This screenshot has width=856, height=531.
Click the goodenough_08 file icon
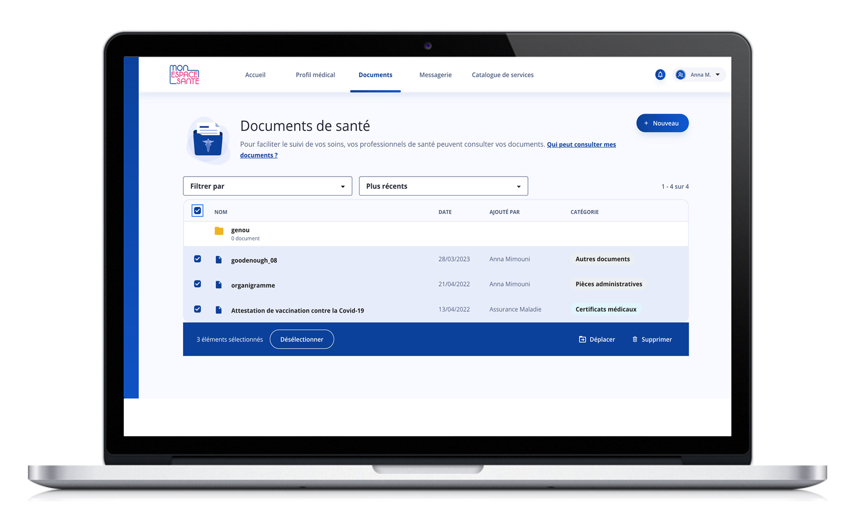pyautogui.click(x=218, y=260)
